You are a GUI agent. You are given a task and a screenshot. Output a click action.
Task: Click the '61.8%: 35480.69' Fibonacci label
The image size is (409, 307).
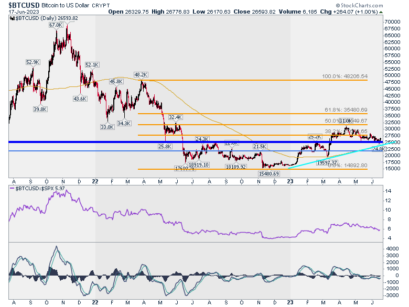[x=346, y=109]
